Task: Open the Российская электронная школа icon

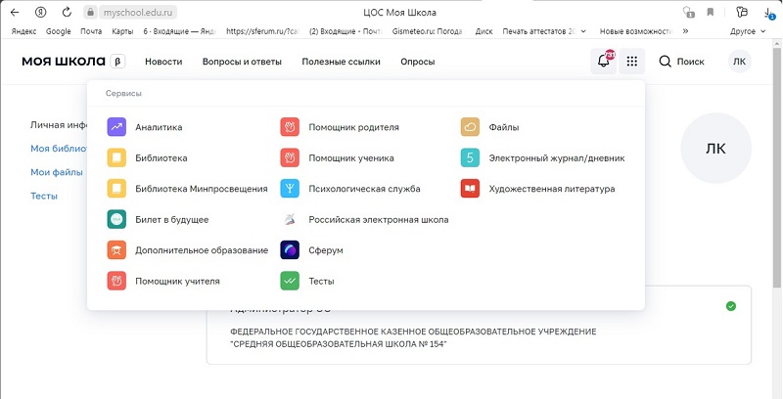Action: click(290, 219)
